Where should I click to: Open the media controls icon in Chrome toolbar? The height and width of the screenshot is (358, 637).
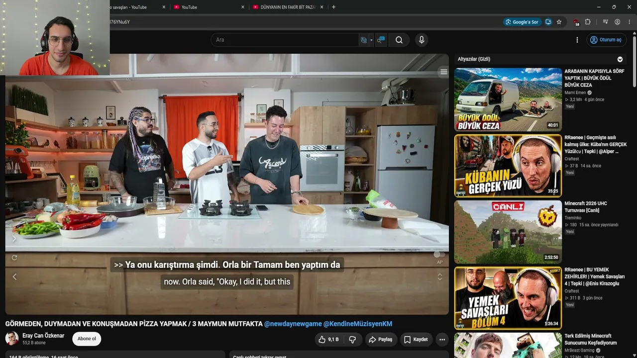pyautogui.click(x=606, y=22)
